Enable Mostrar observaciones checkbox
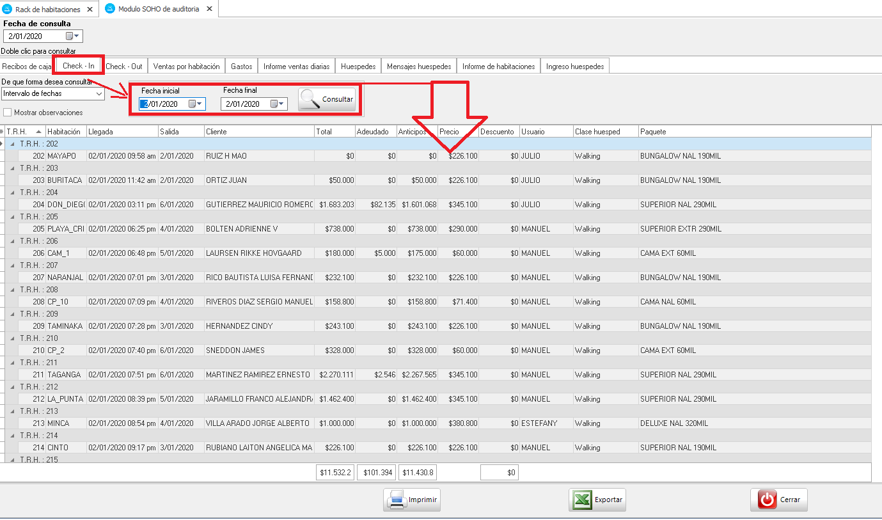The width and height of the screenshot is (882, 520). click(8, 113)
